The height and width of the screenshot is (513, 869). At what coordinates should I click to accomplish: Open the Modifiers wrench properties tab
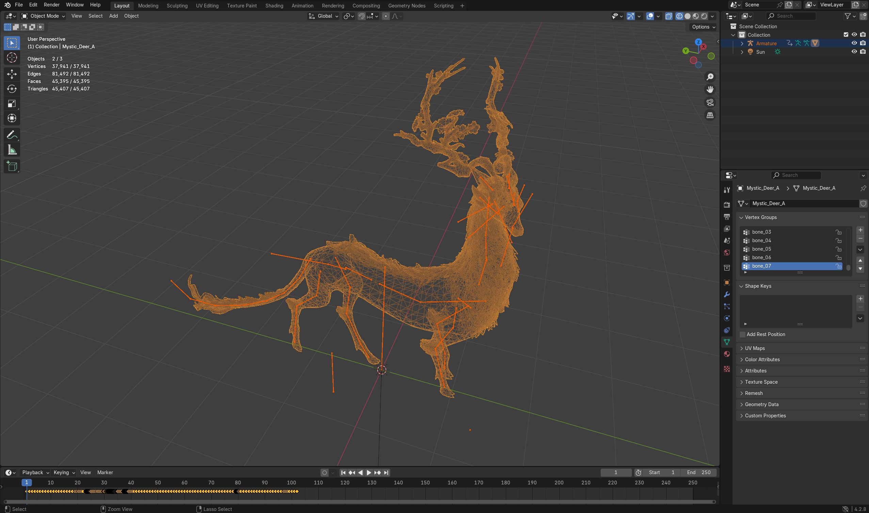coord(726,295)
